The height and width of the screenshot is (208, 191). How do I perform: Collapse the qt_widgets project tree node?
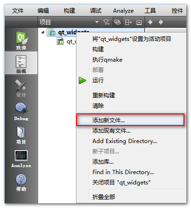coord(43,32)
